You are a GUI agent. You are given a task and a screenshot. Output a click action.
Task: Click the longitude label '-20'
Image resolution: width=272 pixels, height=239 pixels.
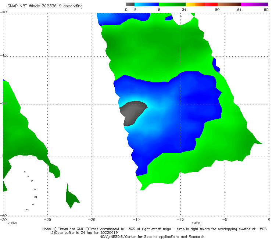click(92, 220)
